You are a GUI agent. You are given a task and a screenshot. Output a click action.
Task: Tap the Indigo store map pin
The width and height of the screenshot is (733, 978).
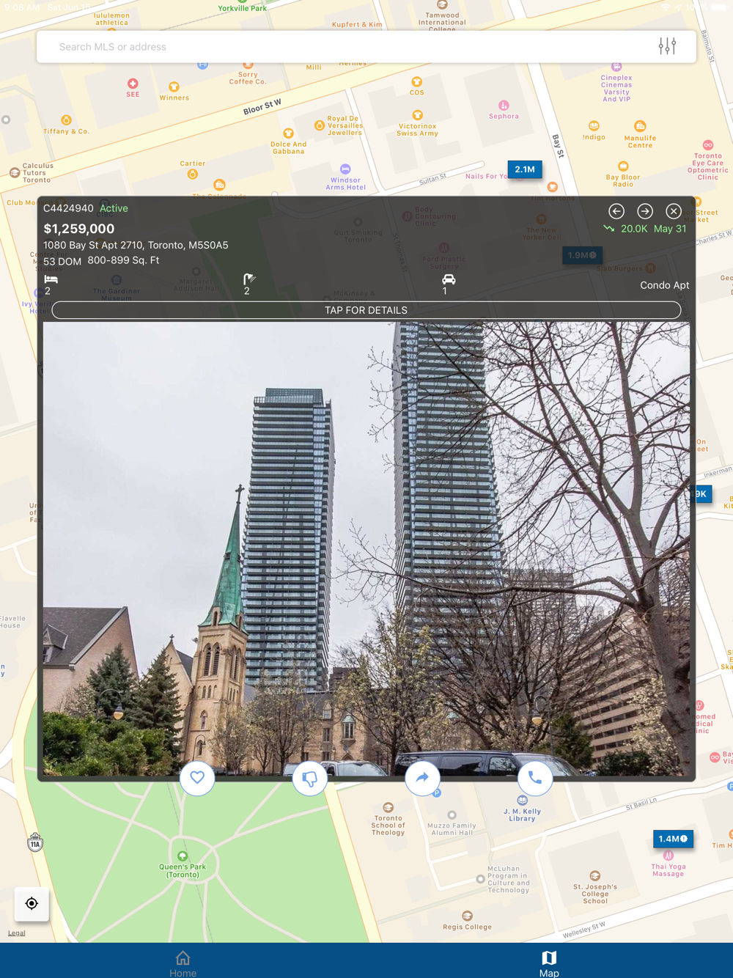pyautogui.click(x=594, y=126)
